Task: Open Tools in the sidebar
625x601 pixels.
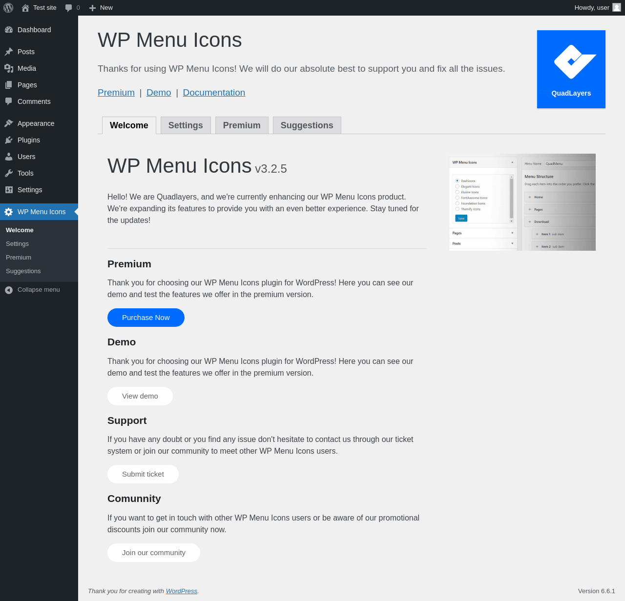Action: [x=39, y=173]
